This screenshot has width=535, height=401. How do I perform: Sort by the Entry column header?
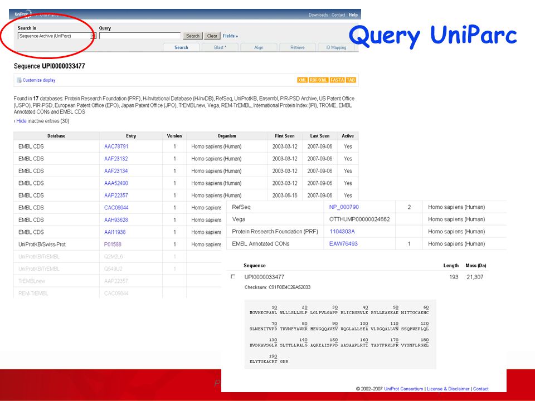pos(131,136)
